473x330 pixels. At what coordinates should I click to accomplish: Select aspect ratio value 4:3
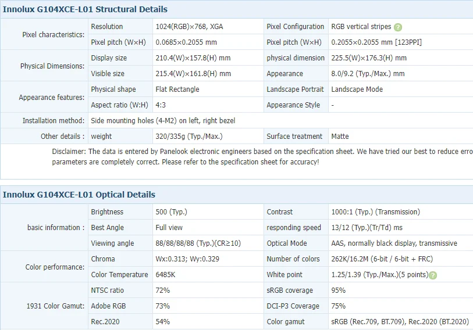coord(161,105)
